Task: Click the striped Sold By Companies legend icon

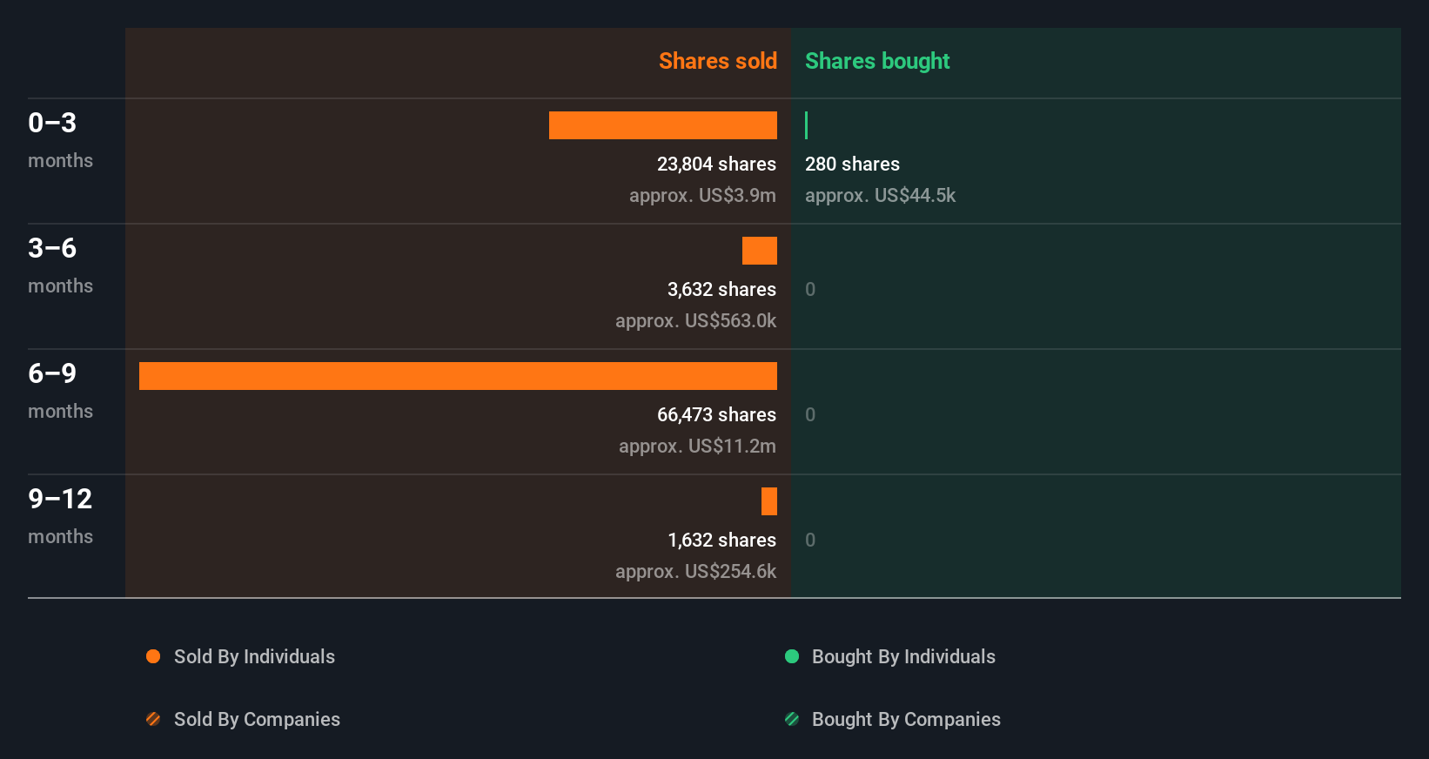Action: (x=153, y=719)
